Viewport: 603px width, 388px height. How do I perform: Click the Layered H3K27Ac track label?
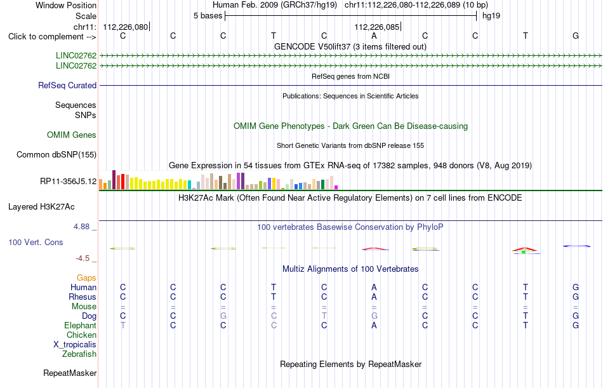tap(41, 207)
